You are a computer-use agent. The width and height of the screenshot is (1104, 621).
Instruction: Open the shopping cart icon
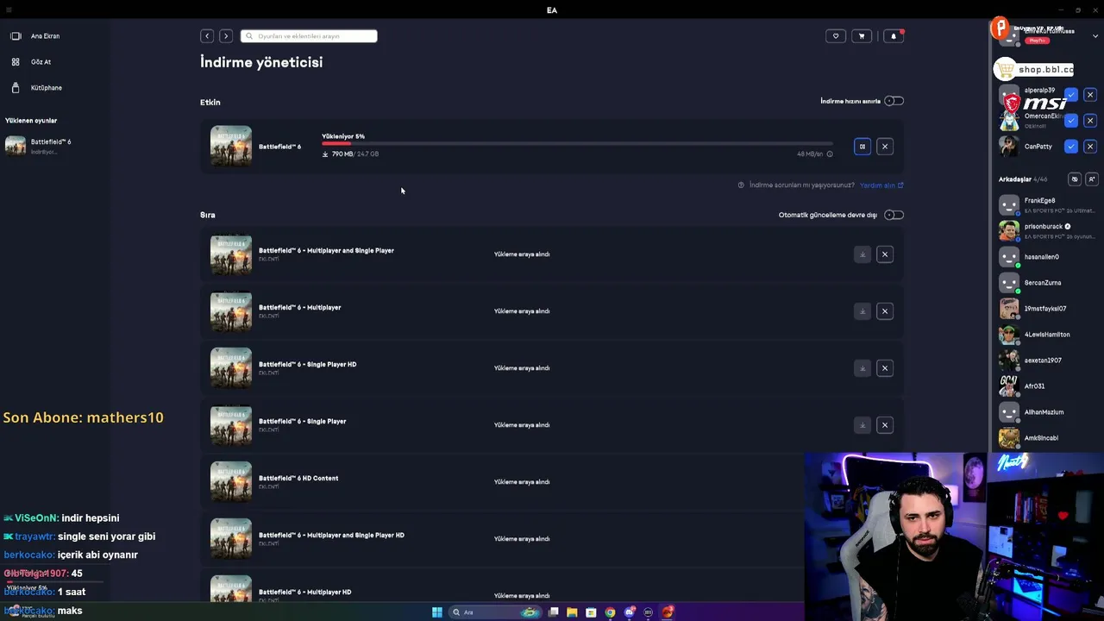pyautogui.click(x=862, y=36)
